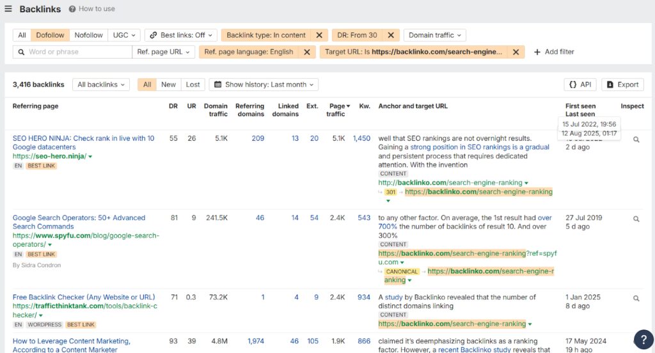Image resolution: width=655 pixels, height=353 pixels.
Task: Open the Free Backlink Checker referring page link
Action: (x=84, y=297)
